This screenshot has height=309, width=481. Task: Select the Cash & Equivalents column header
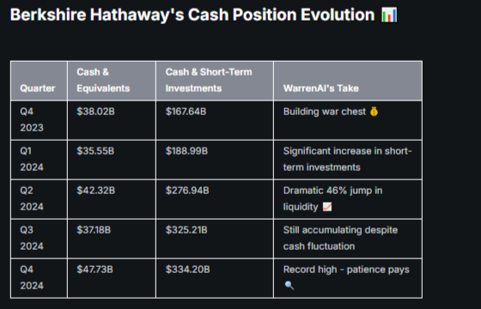click(x=103, y=81)
